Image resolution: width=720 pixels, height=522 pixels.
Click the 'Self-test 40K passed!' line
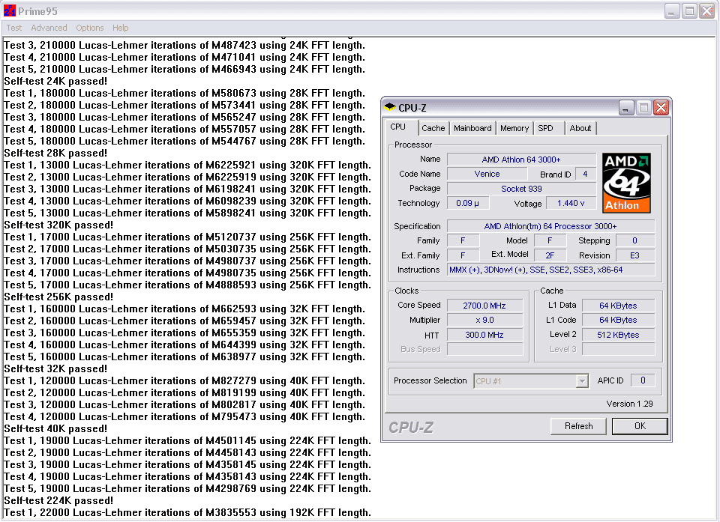point(55,429)
